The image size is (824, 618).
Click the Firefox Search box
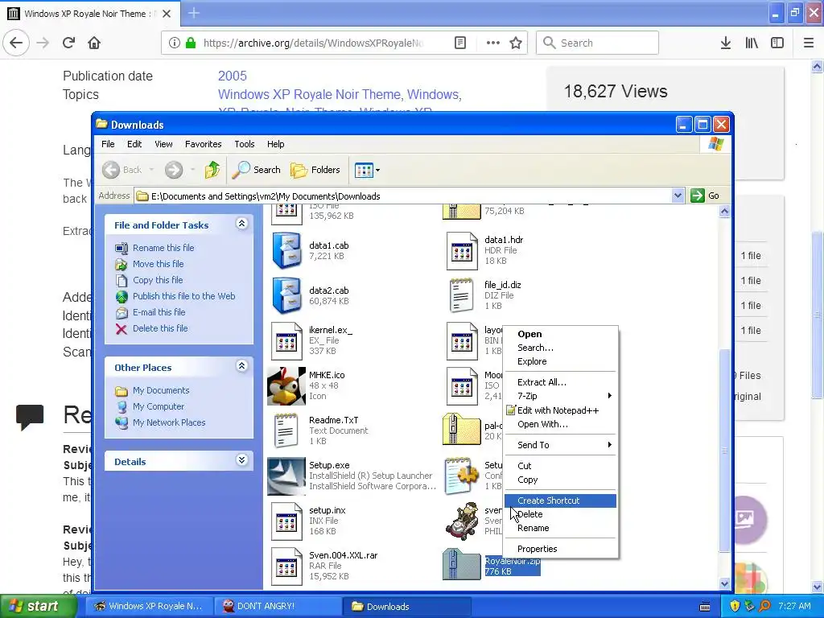pyautogui.click(x=598, y=43)
